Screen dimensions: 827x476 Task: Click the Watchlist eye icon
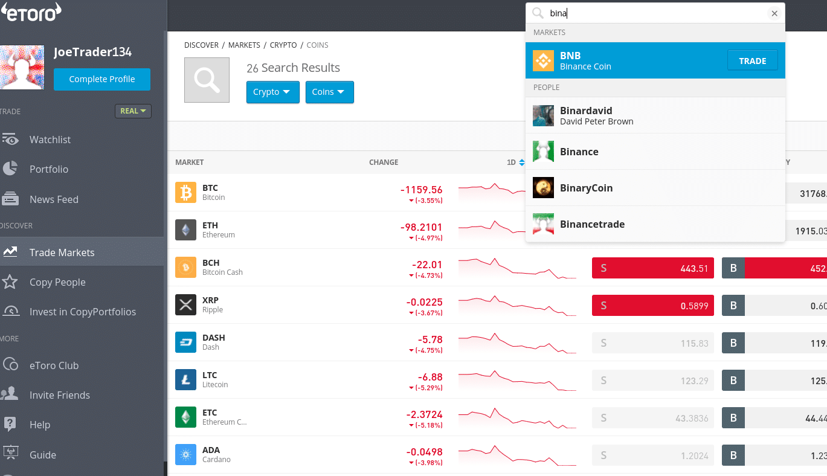pos(10,140)
